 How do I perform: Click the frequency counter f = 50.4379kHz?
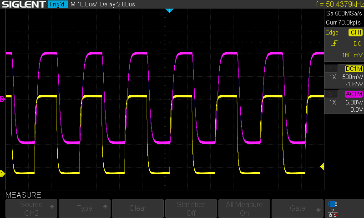click(340, 4)
